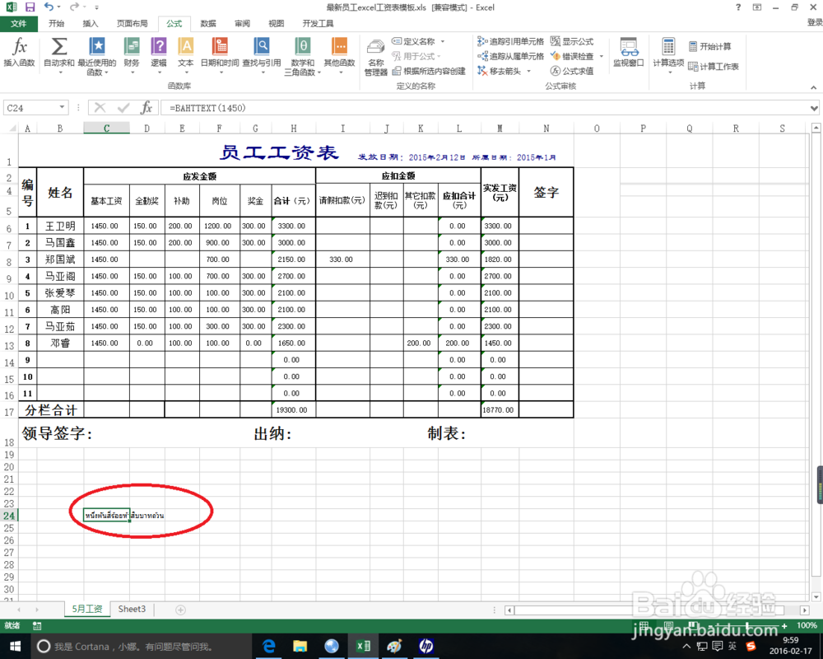This screenshot has width=823, height=659.
Task: Click the Excel Help question mark
Action: (738, 7)
